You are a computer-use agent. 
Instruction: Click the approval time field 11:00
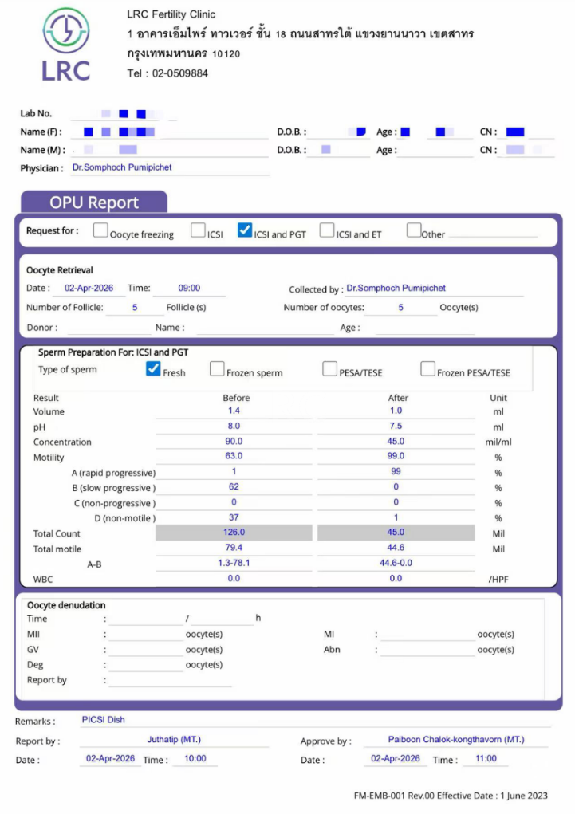(x=486, y=759)
